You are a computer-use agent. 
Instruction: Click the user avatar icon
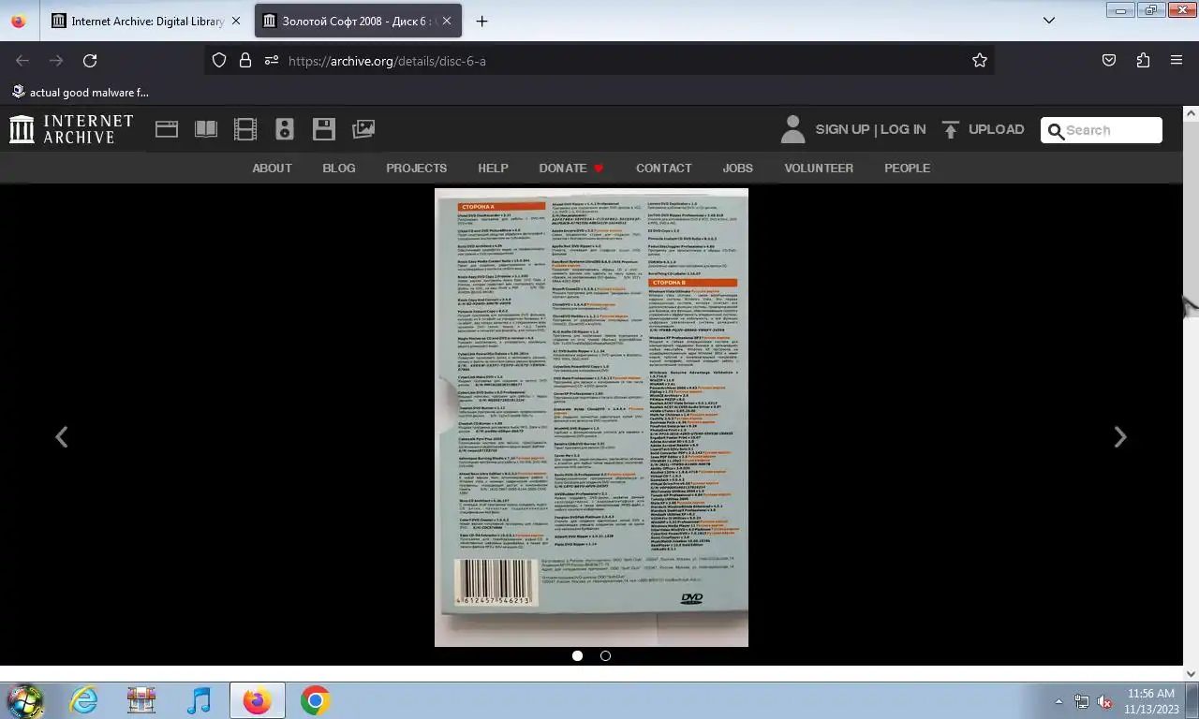pyautogui.click(x=792, y=129)
